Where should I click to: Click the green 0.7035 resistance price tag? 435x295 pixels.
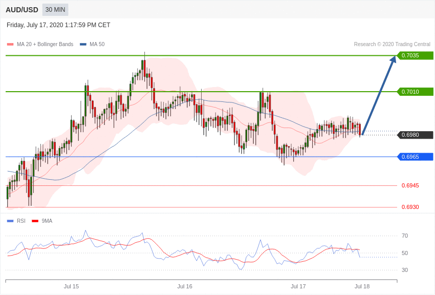pyautogui.click(x=415, y=55)
